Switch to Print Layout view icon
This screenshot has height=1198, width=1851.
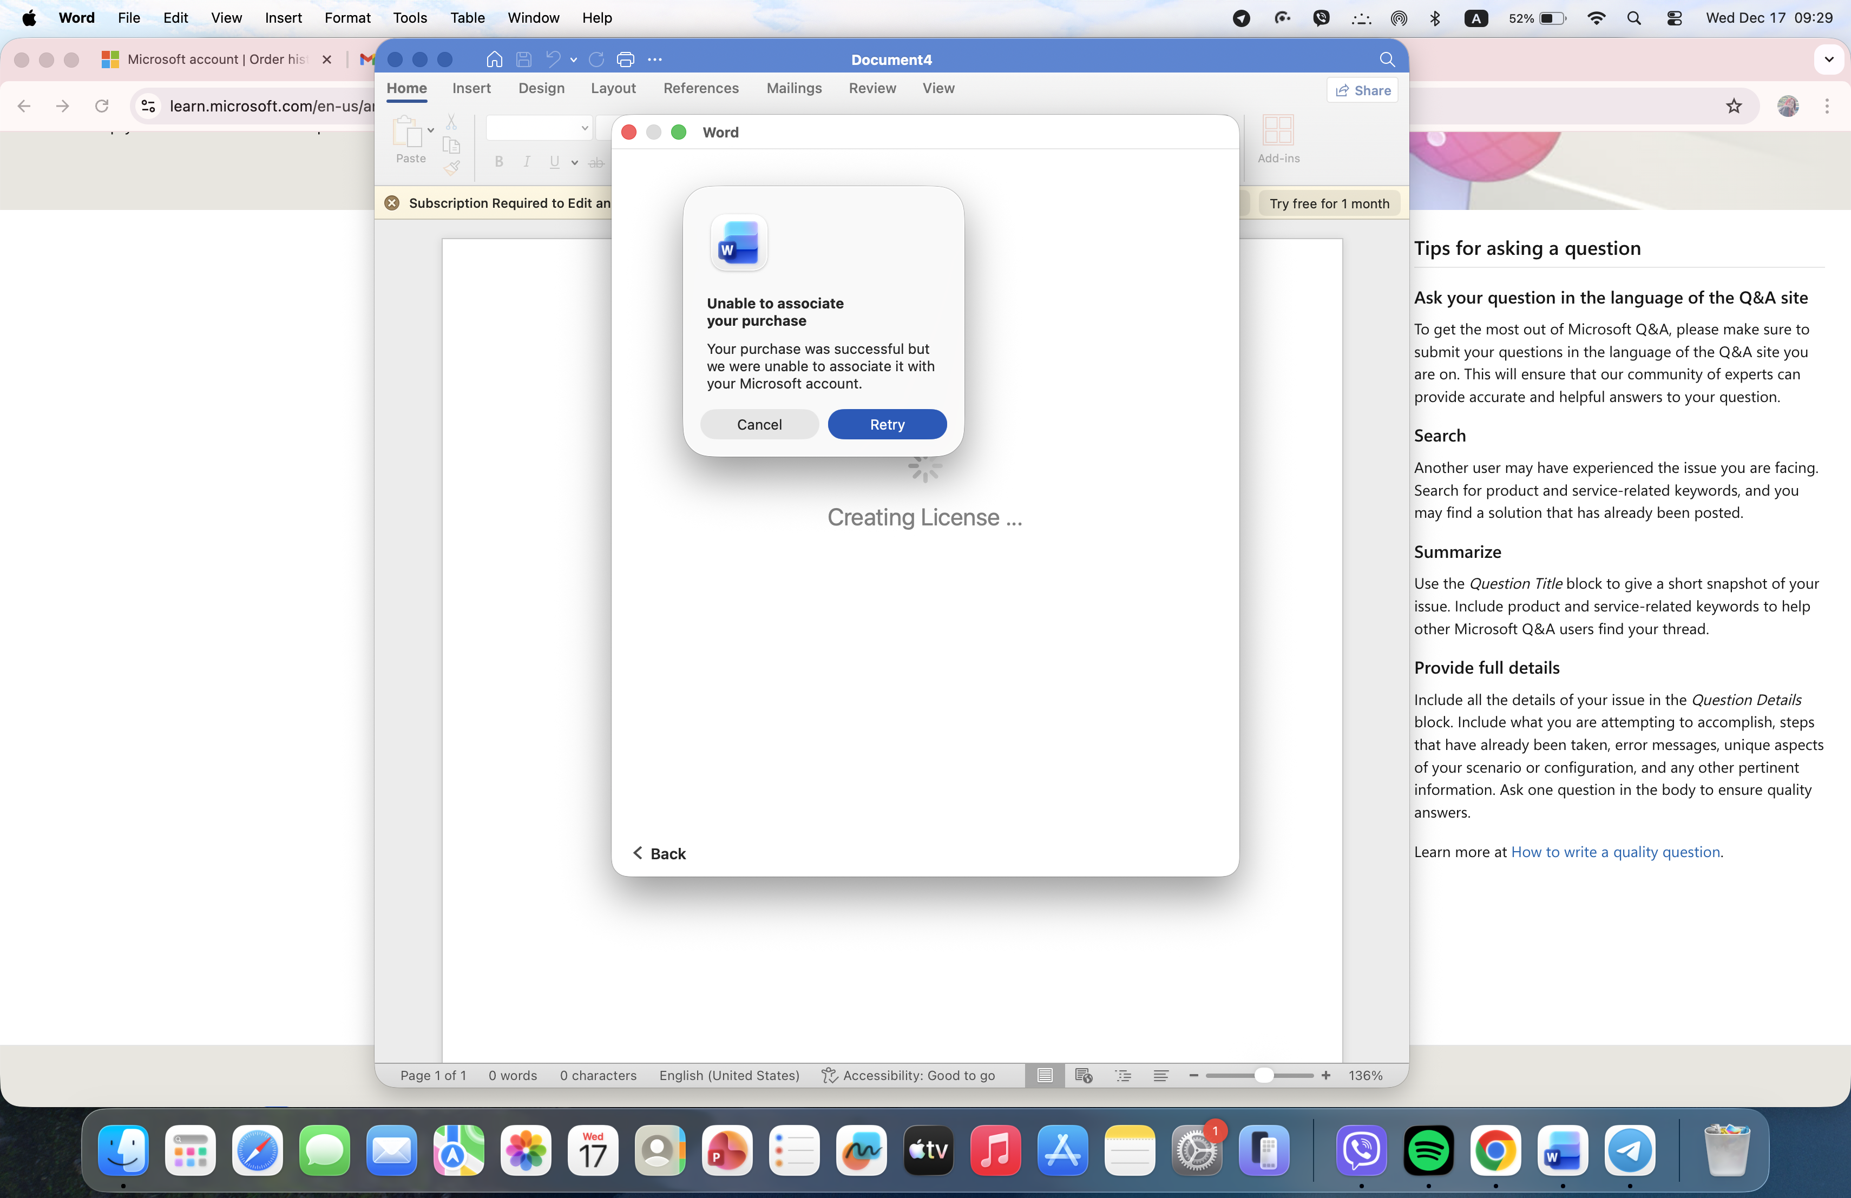click(x=1045, y=1075)
